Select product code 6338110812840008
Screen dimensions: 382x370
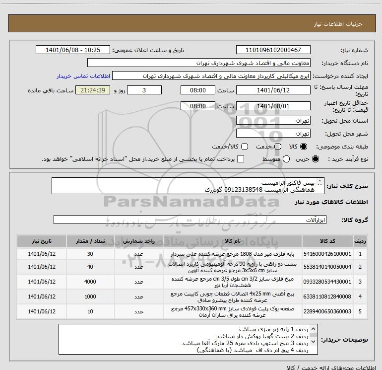pos(327,296)
